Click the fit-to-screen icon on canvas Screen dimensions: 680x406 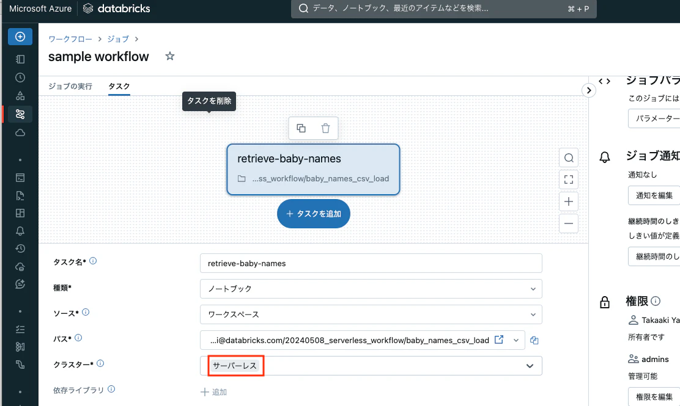click(569, 179)
